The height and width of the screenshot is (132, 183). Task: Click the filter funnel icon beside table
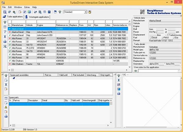(x=5, y=32)
